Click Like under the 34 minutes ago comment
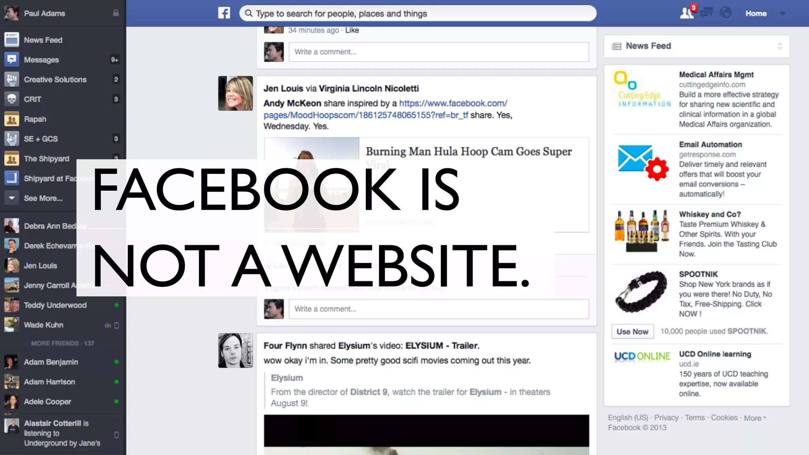Image resolution: width=809 pixels, height=455 pixels. [352, 30]
